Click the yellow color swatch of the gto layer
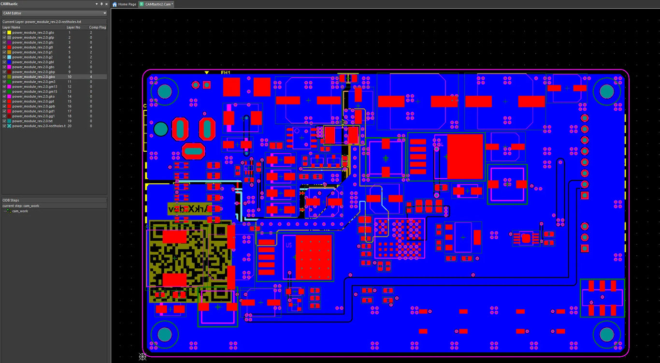660x363 pixels. [x=9, y=32]
